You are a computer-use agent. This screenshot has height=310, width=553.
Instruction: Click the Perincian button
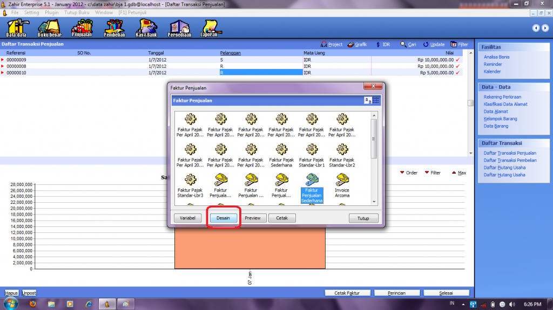(397, 293)
